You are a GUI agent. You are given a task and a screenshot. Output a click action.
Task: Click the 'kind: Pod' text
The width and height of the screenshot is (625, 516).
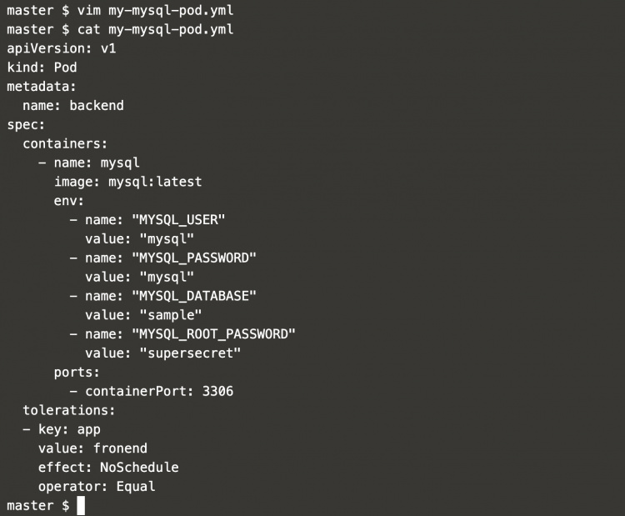[42, 68]
